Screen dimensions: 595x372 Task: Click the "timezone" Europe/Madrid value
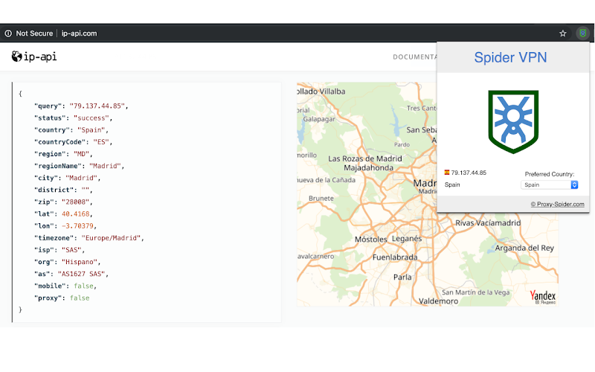(x=111, y=238)
